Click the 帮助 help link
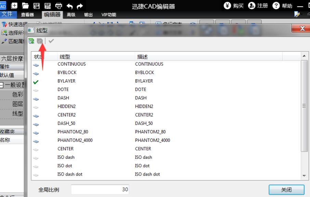Screen dimensions: 310x197 (x=287, y=6)
